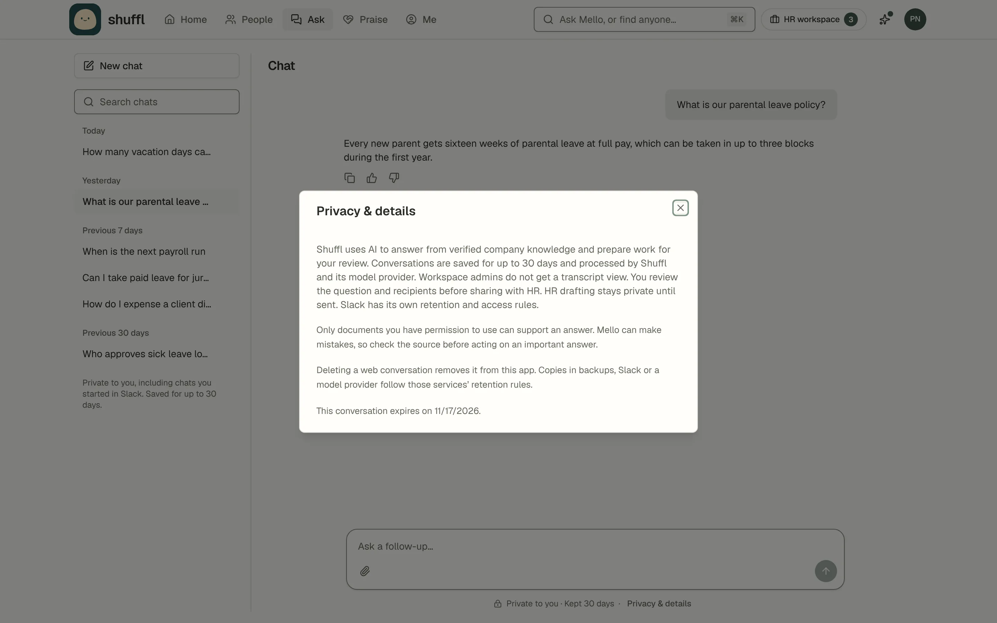
Task: Start a New chat
Action: point(156,66)
